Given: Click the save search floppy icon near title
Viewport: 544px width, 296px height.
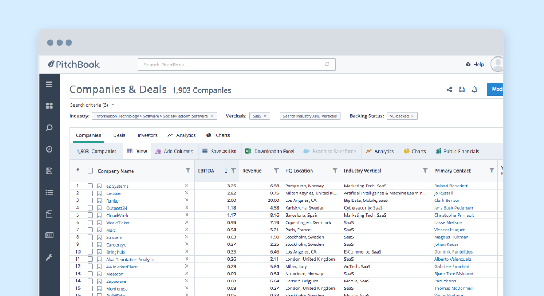Looking at the screenshot, I should tap(462, 90).
